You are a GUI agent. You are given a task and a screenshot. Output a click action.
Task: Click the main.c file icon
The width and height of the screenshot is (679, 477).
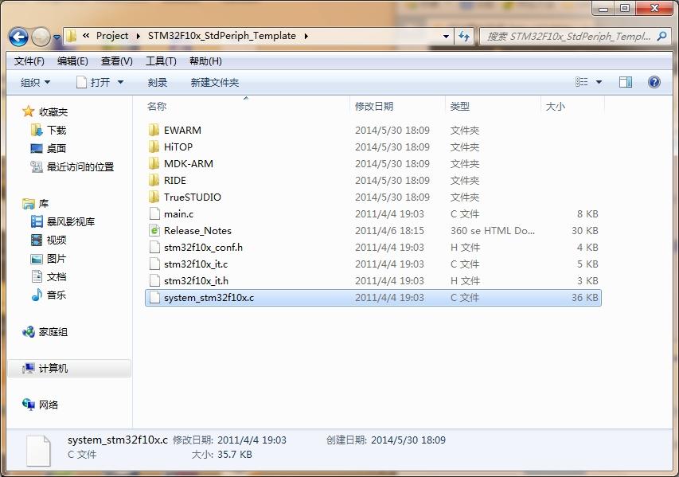click(154, 213)
